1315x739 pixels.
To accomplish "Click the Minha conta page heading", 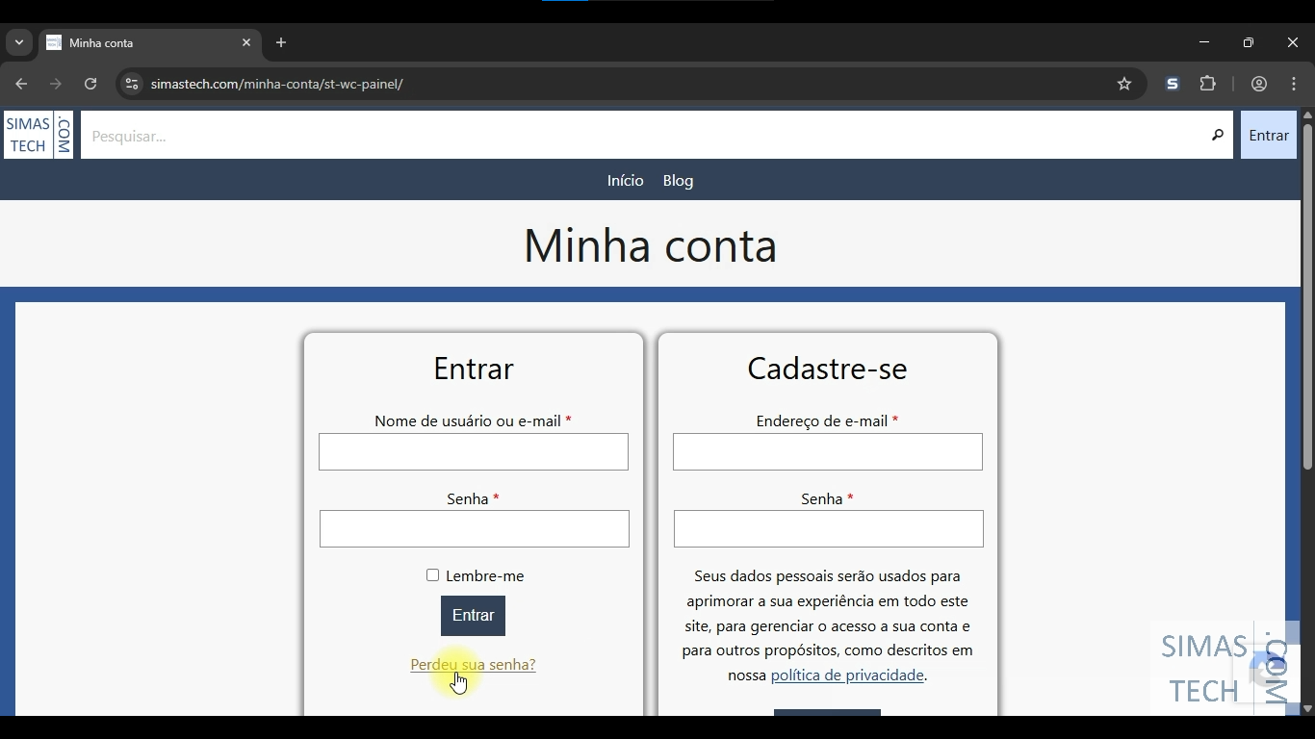I will coord(650,244).
